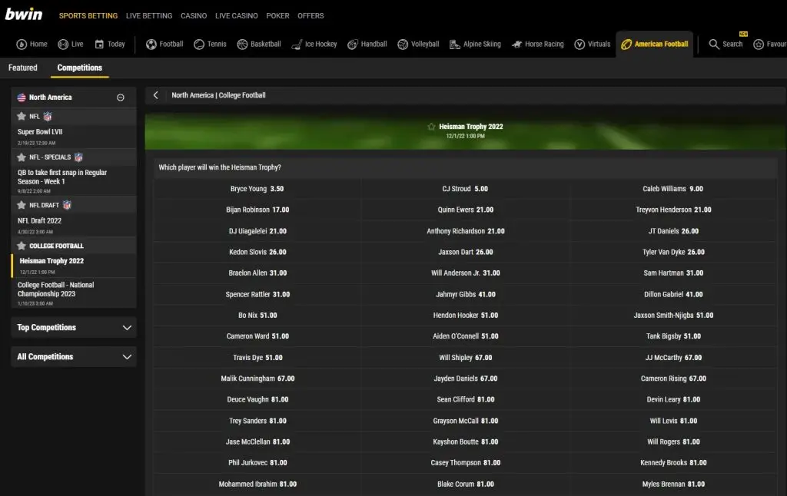Select the Basketball sport icon
The image size is (787, 496).
pyautogui.click(x=242, y=44)
